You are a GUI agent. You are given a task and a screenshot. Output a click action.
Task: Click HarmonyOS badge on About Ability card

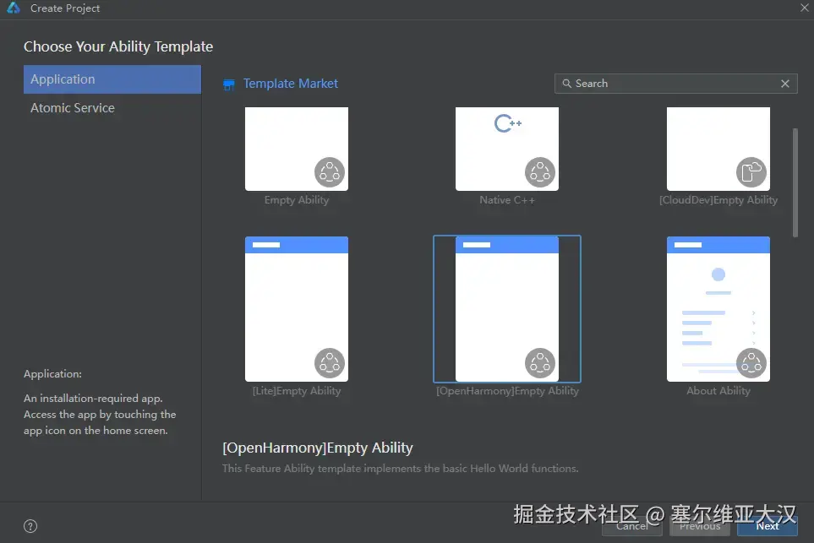point(751,363)
